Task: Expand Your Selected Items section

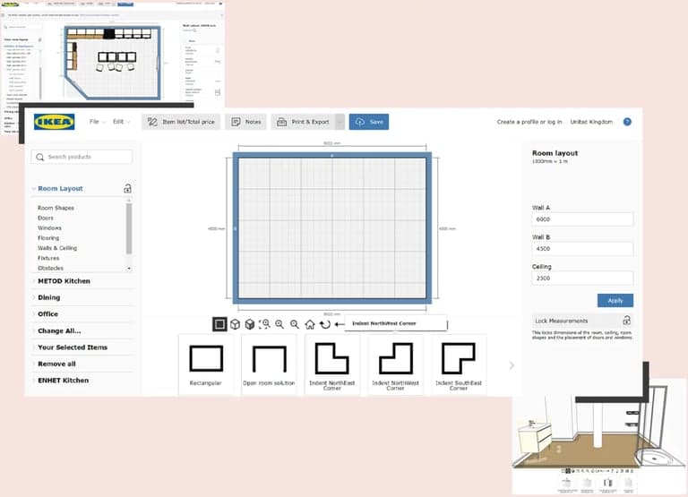Action: [73, 347]
